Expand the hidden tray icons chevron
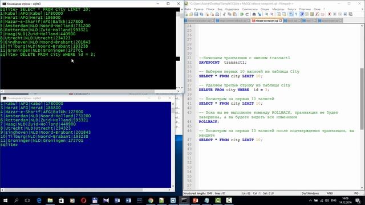The image size is (365, 205). tap(310, 200)
